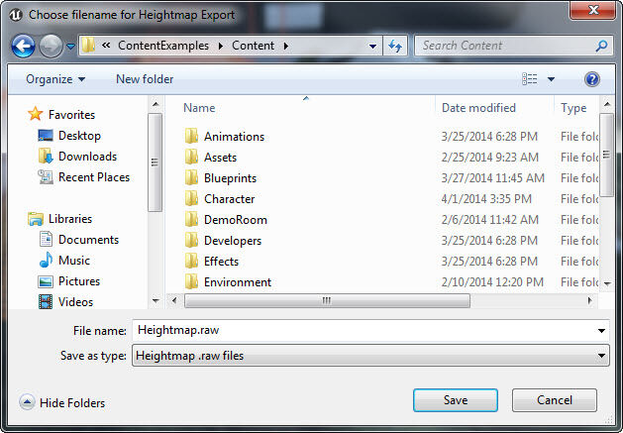Select Downloads in Favorites

87,157
